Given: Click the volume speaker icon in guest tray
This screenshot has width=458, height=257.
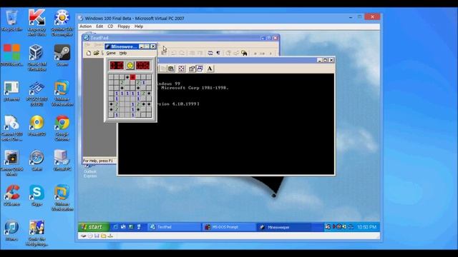Looking at the screenshot, I should (344, 227).
